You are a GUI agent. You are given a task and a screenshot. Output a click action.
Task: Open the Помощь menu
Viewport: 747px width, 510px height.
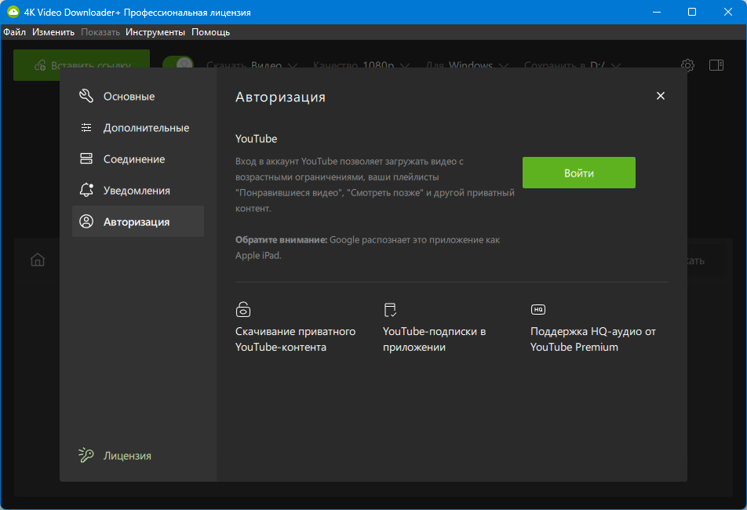[210, 32]
